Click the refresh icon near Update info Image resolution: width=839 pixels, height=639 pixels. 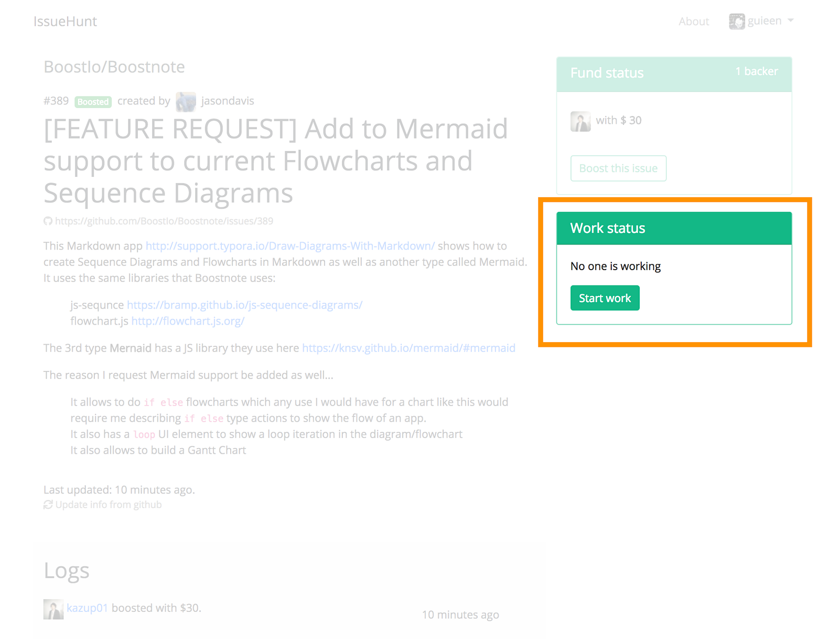point(48,505)
